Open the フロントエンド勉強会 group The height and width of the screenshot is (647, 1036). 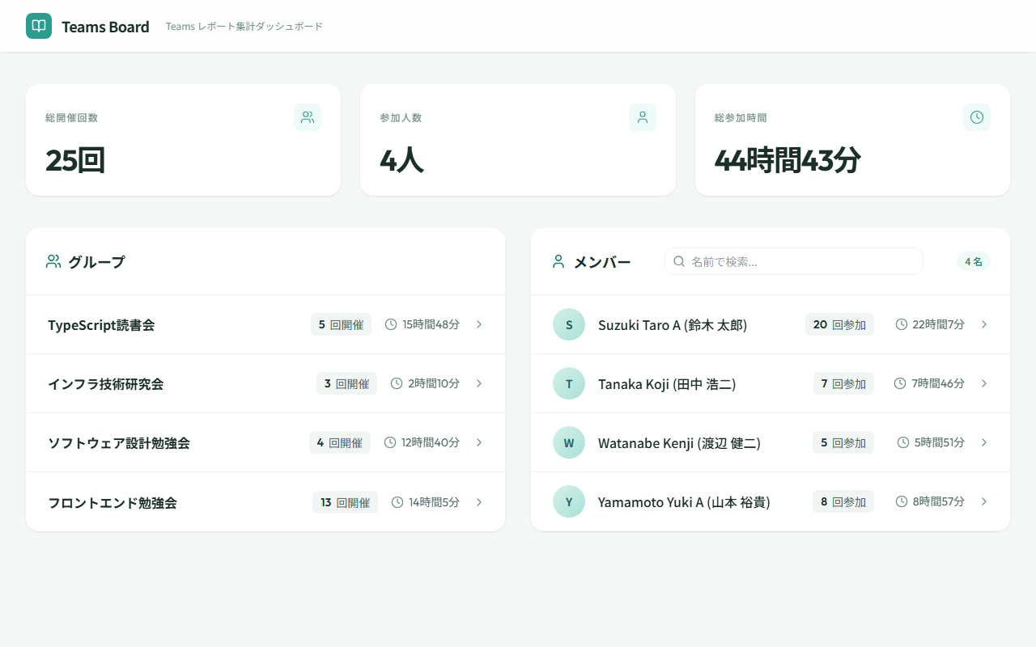point(113,502)
